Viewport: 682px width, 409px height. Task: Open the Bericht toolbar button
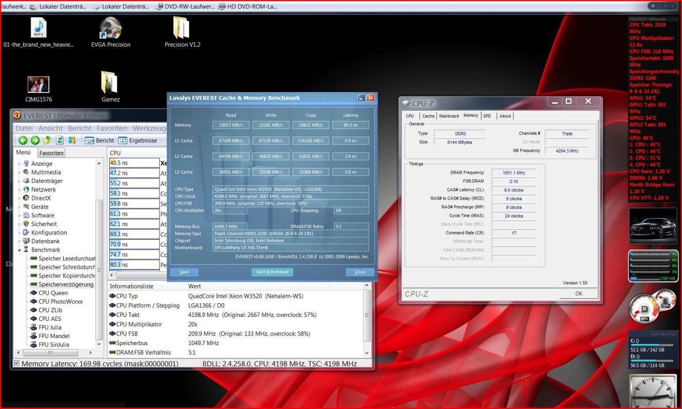[x=100, y=140]
